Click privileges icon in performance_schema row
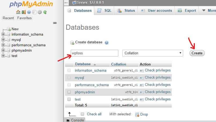Screen dimensions: 216x122 click(x=142, y=85)
